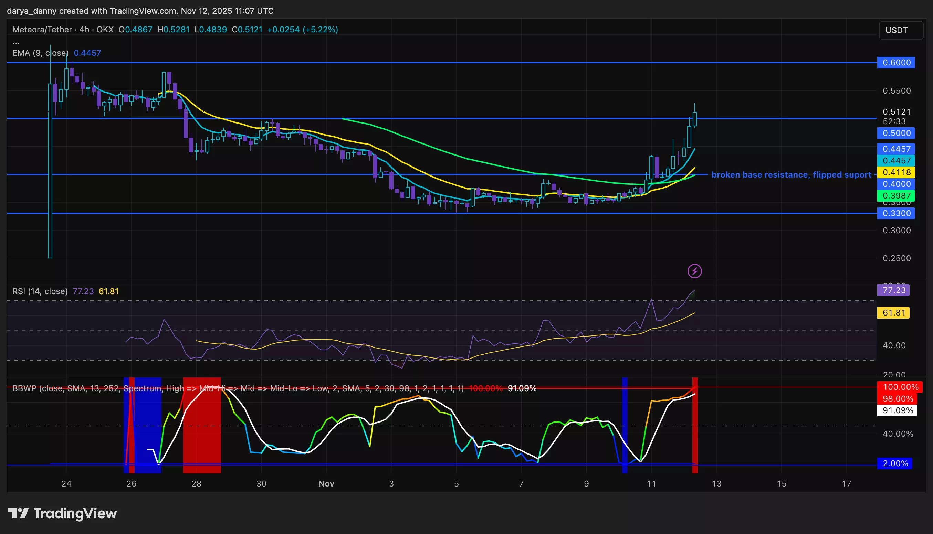Image resolution: width=933 pixels, height=534 pixels.
Task: Click the white 91.09% BBWP label
Action: [x=897, y=410]
